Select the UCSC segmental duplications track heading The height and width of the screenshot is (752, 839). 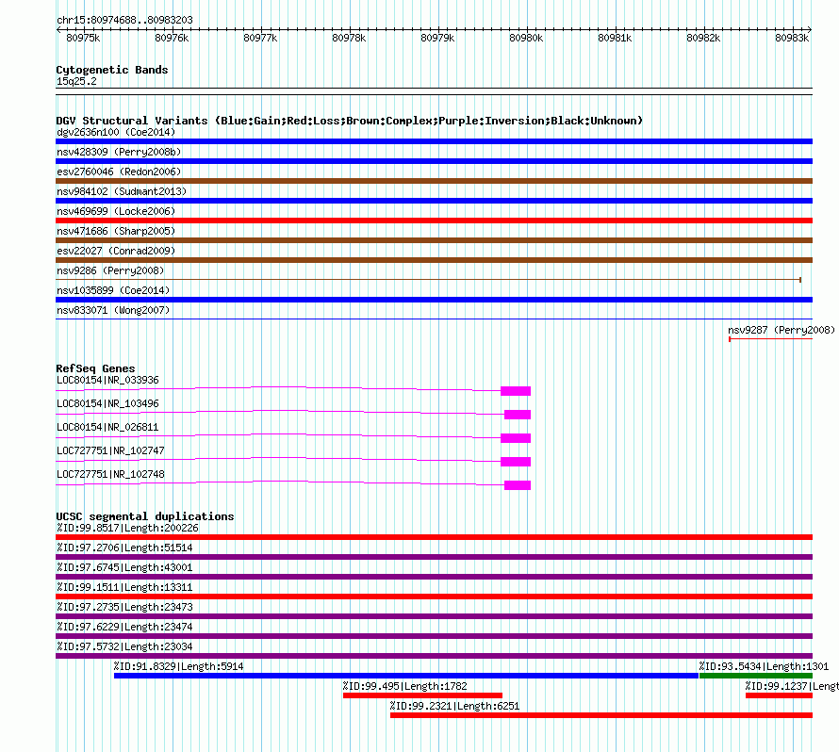145,516
